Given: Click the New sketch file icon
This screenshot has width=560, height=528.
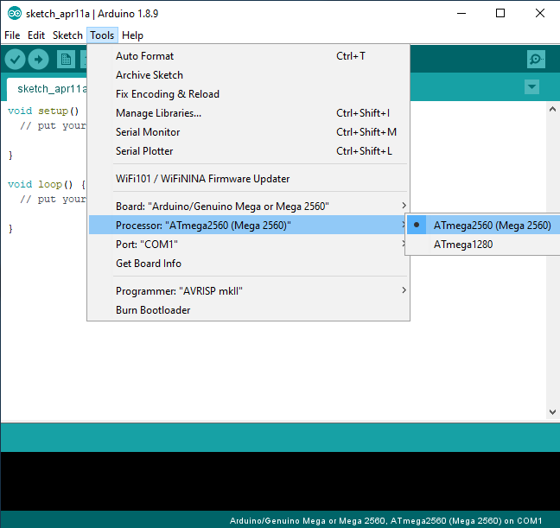Looking at the screenshot, I should pyautogui.click(x=66, y=59).
